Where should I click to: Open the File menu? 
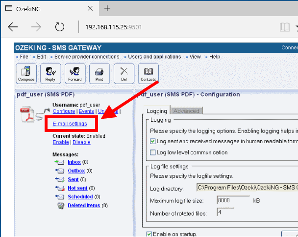[24, 57]
